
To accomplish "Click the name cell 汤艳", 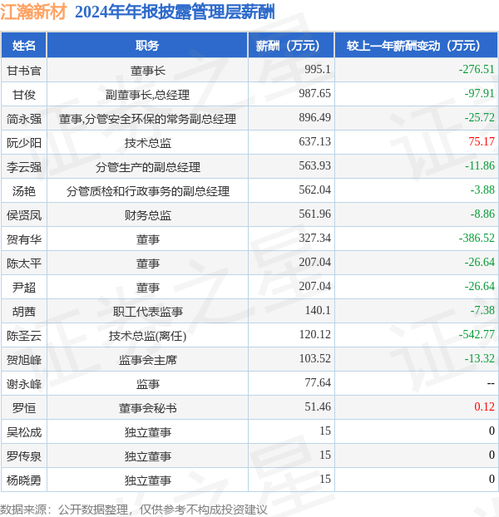I will click(x=24, y=191).
